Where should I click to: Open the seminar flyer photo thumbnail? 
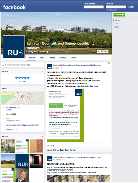(x=22, y=146)
